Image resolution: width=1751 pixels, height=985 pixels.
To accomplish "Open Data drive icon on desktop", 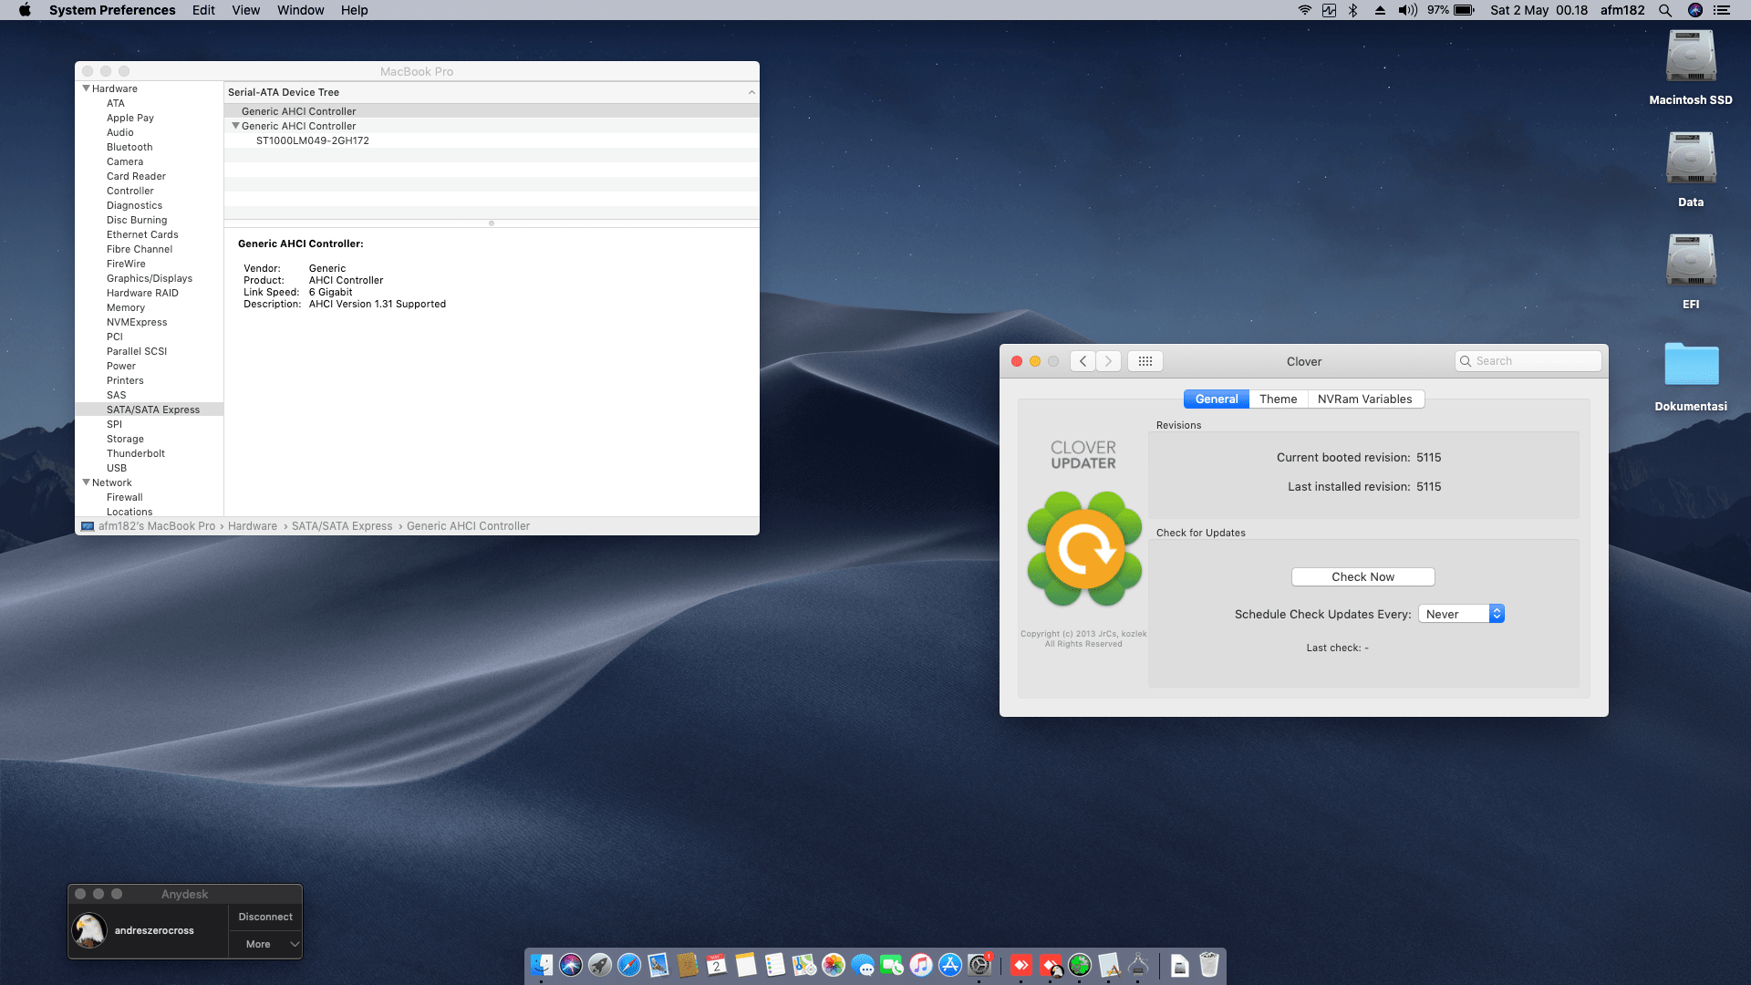I will 1691,160.
